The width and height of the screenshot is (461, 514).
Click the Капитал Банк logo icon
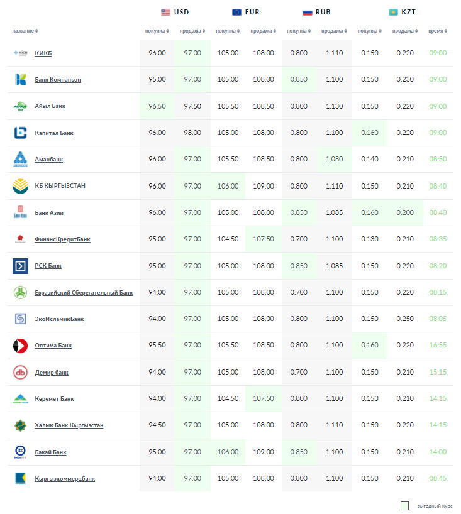[x=20, y=133]
